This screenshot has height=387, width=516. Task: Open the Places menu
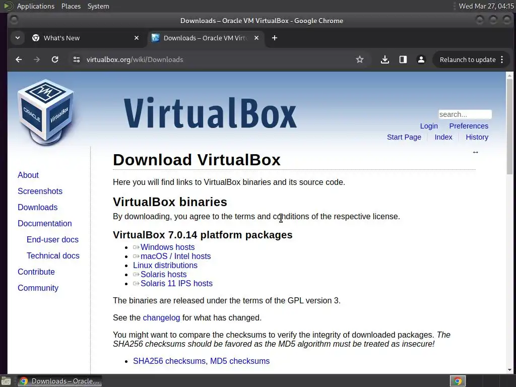tap(71, 6)
